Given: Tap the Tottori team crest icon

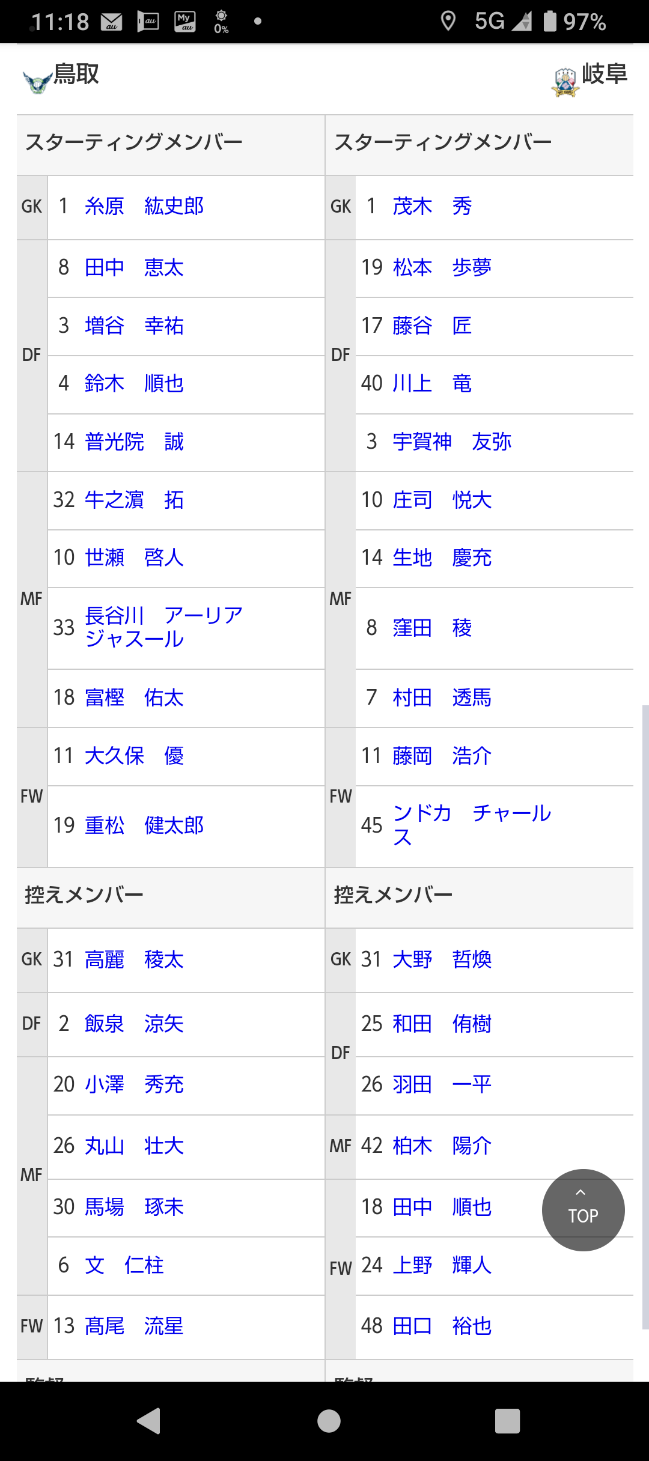Looking at the screenshot, I should click(x=37, y=81).
